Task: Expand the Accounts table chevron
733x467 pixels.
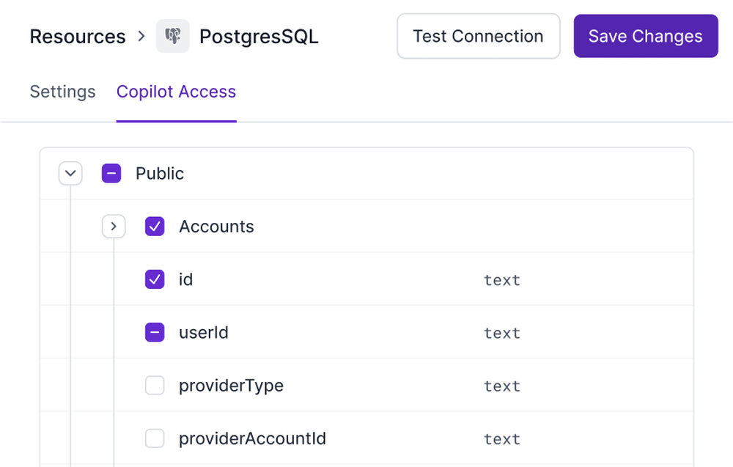Action: [x=114, y=227]
